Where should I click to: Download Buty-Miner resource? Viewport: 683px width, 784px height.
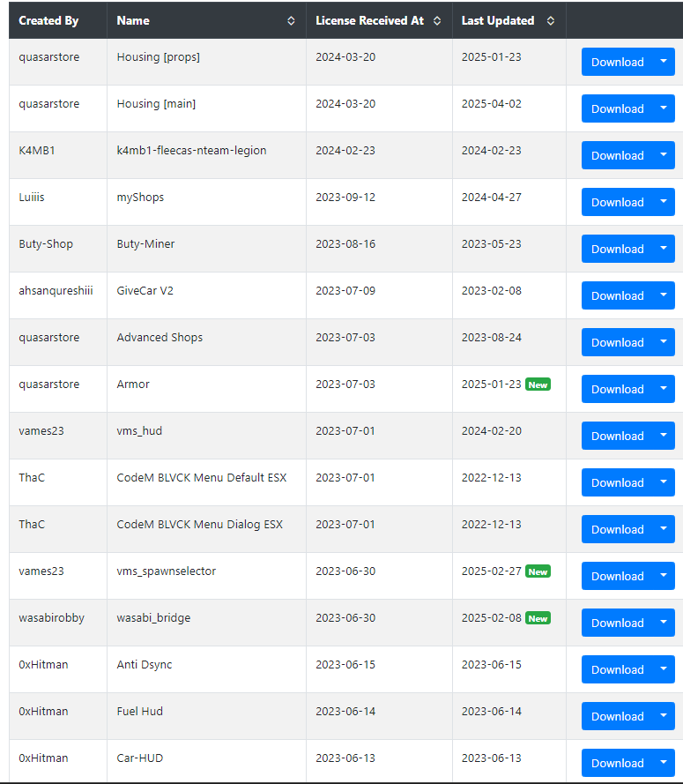click(x=618, y=249)
